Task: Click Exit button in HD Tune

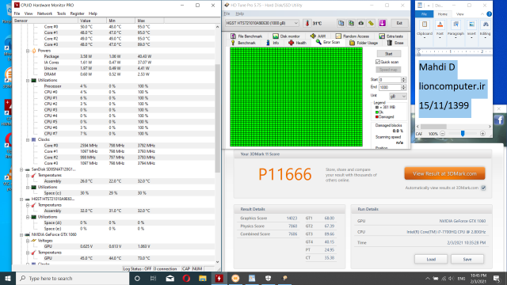Action: pyautogui.click(x=399, y=23)
